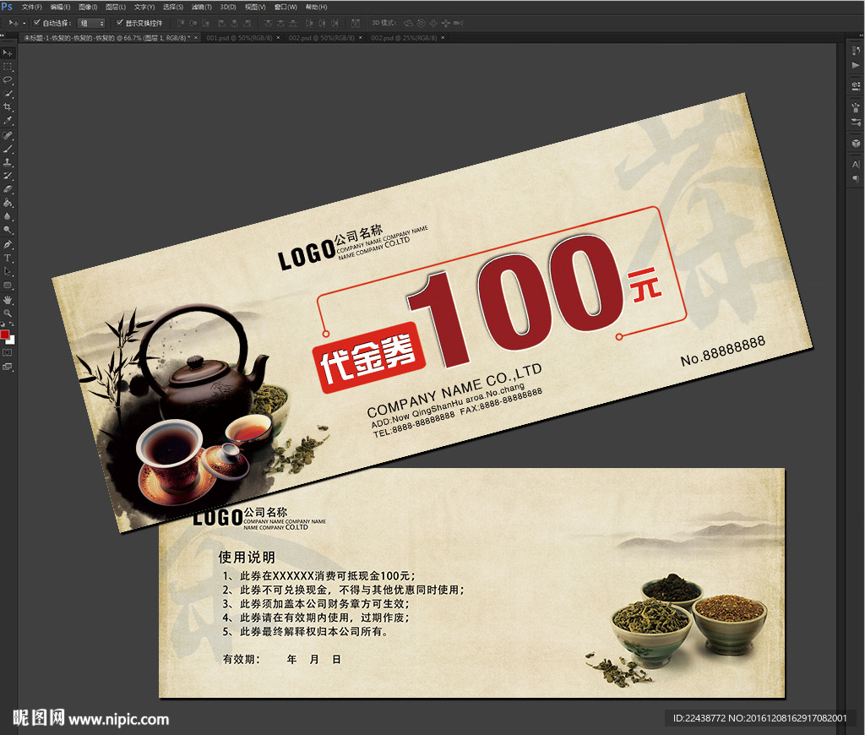Open the Brush panel icon
Image resolution: width=865 pixels, height=735 pixels.
click(856, 107)
